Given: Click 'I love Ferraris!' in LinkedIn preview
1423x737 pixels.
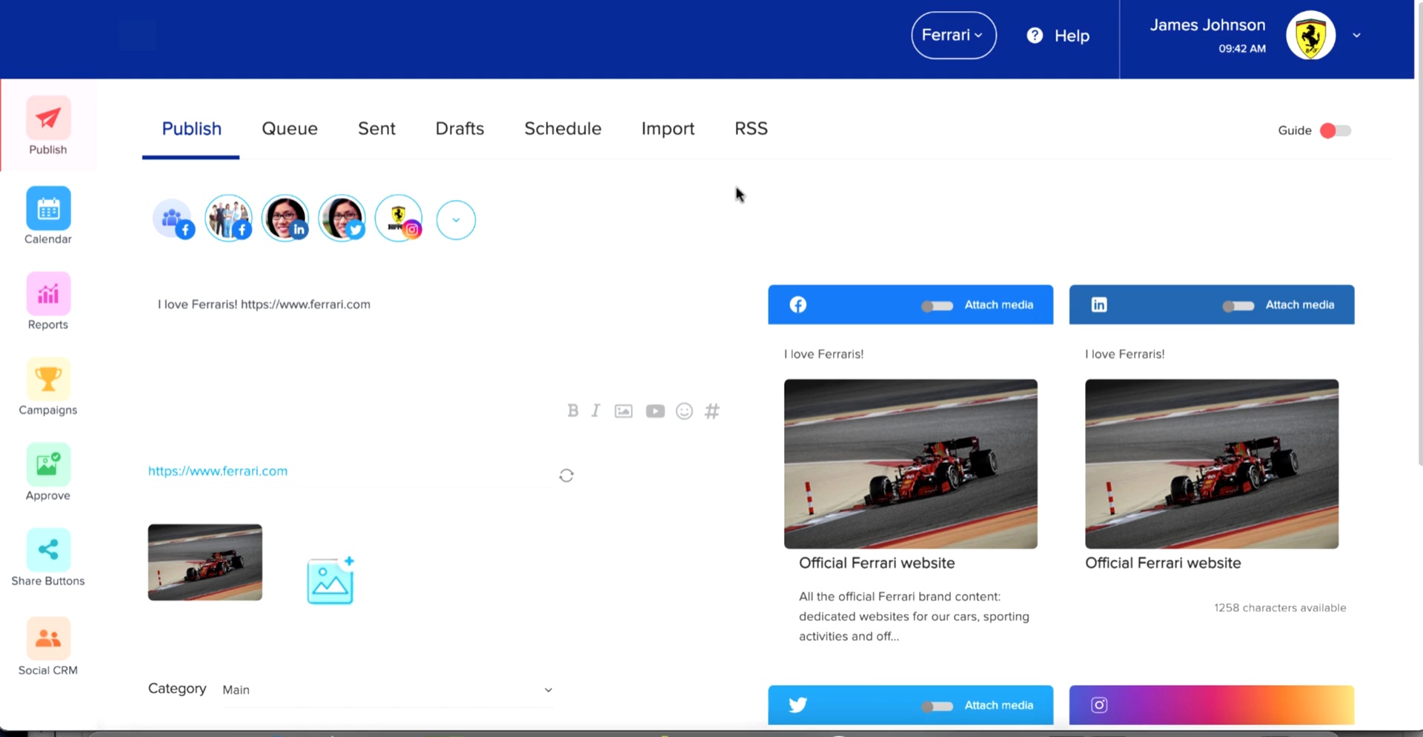Looking at the screenshot, I should 1125,354.
